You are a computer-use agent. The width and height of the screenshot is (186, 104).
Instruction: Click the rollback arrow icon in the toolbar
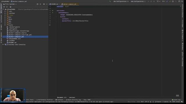(176, 1)
